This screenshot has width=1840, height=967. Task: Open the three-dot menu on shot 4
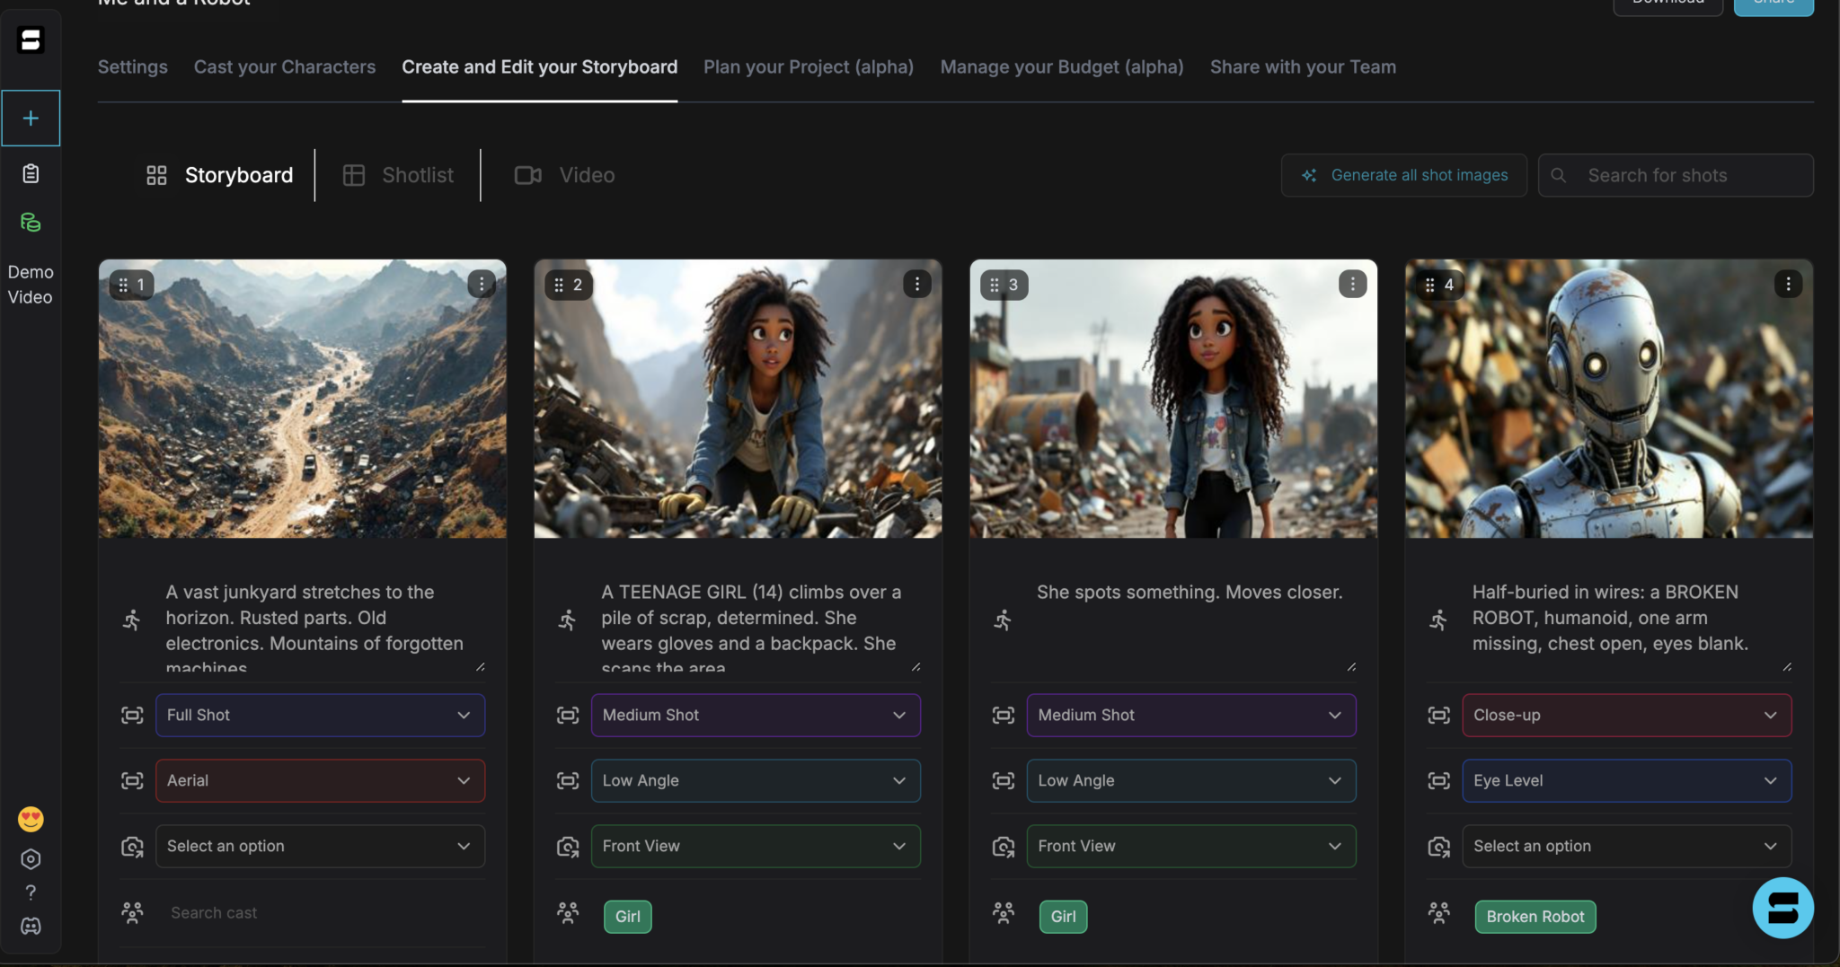tap(1787, 284)
